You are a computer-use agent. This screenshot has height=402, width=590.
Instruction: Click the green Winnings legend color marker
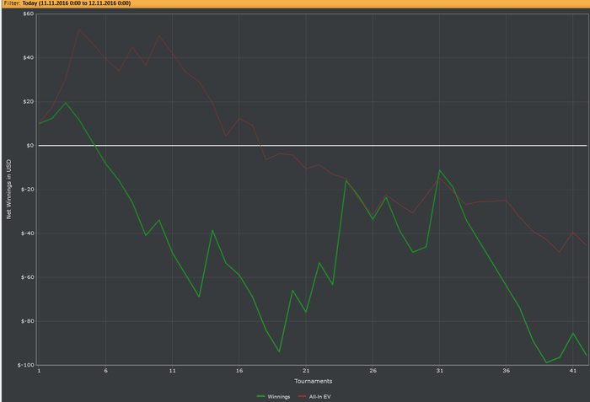[260, 396]
